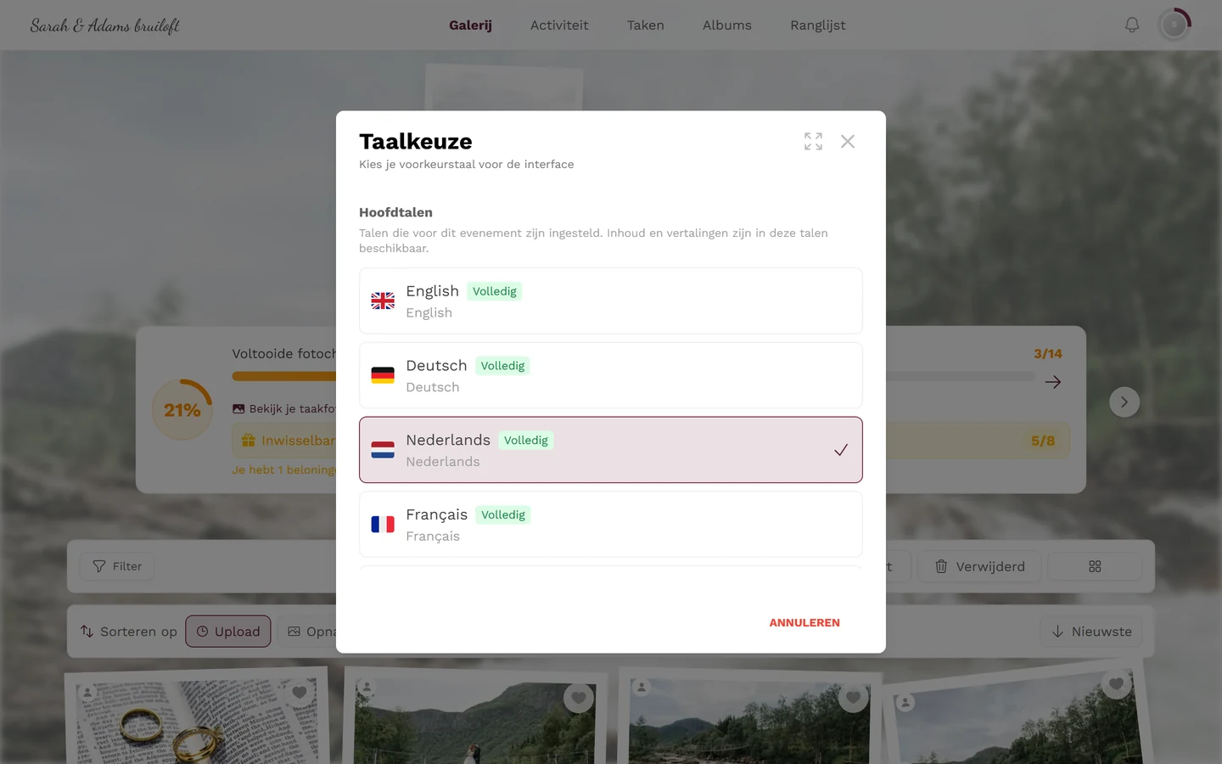
Task: Click the 21% circular progress indicator
Action: pyautogui.click(x=182, y=410)
